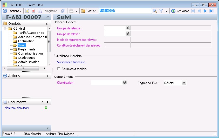Image resolution: width=219 pixels, height=138 pixels.
Task: Open the Régime de TVA dropdown
Action: [x=184, y=83]
